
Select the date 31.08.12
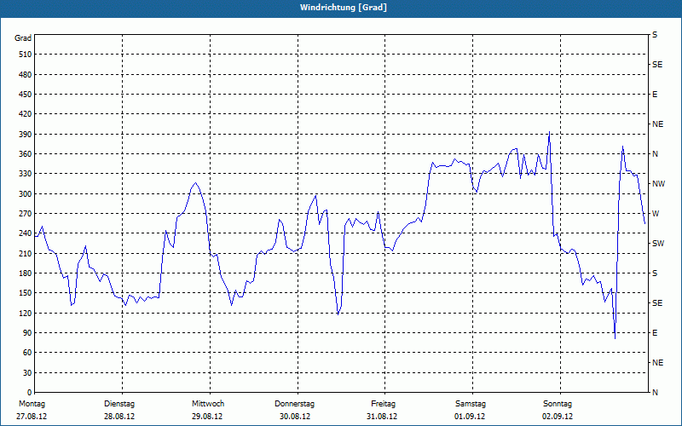(x=382, y=417)
